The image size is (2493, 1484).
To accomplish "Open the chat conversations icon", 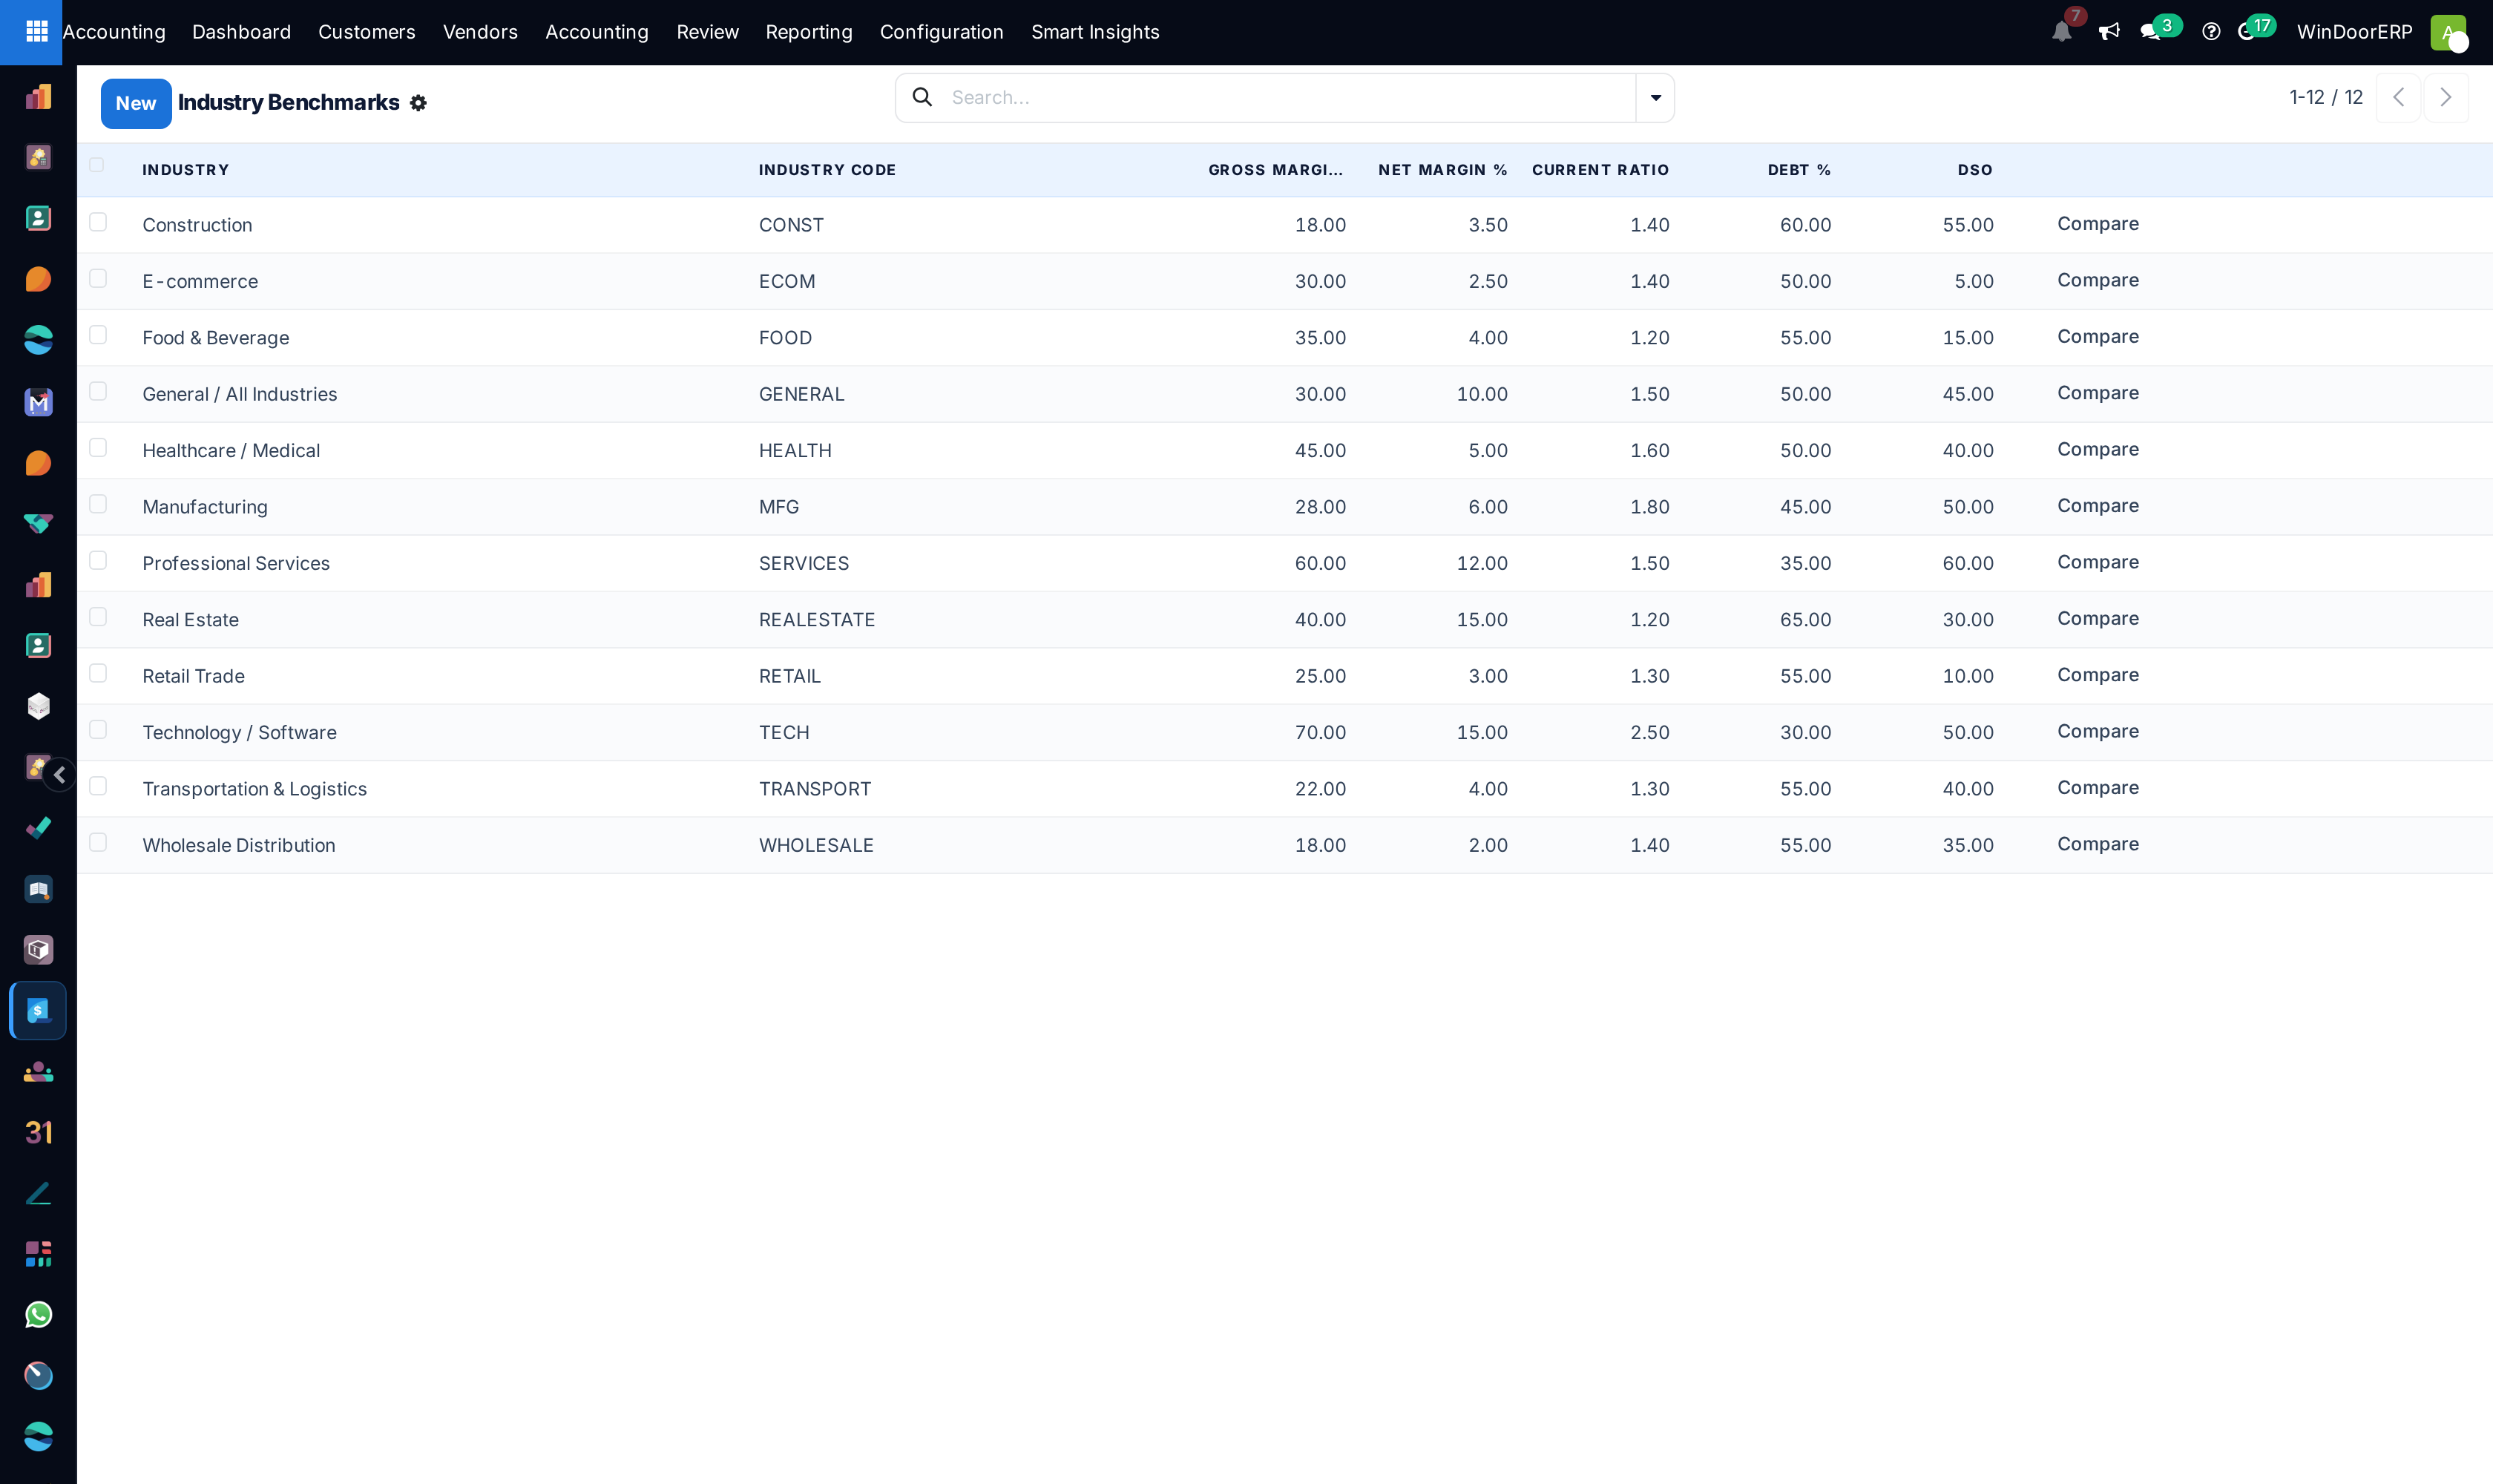I will click(x=2151, y=32).
